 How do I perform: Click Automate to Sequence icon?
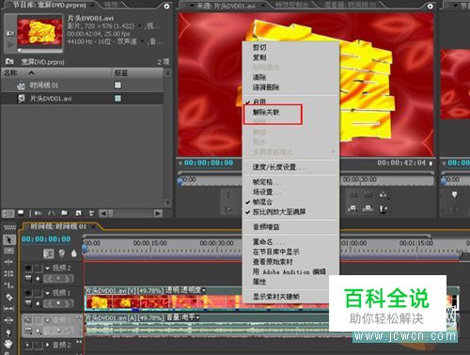[39, 213]
